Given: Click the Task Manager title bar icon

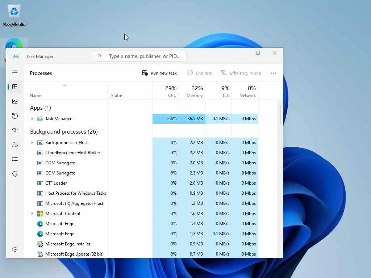Looking at the screenshot, I should [x=15, y=56].
